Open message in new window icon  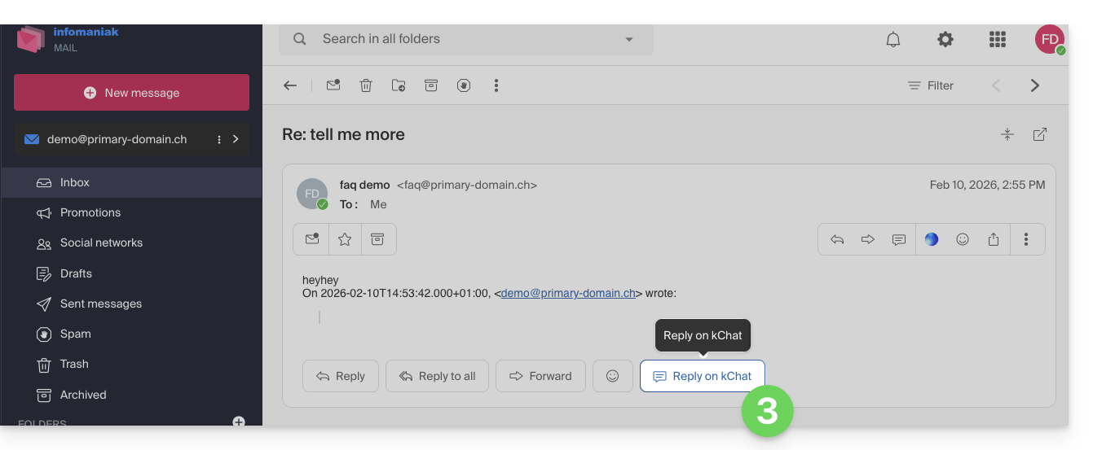[x=1040, y=135]
